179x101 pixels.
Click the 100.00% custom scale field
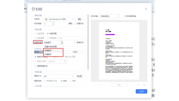tap(56, 61)
